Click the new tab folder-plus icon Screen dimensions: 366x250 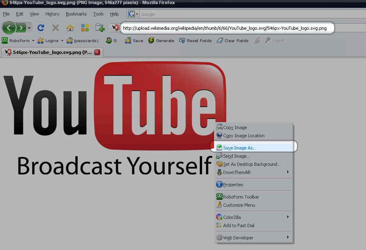pos(100,28)
